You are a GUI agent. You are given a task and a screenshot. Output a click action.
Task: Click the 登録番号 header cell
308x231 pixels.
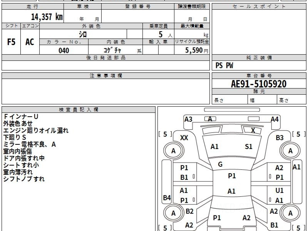138,7
